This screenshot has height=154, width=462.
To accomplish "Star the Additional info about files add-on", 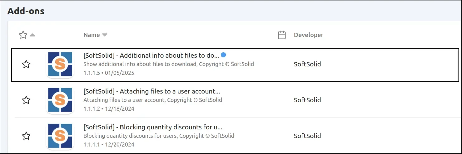I will [x=26, y=65].
